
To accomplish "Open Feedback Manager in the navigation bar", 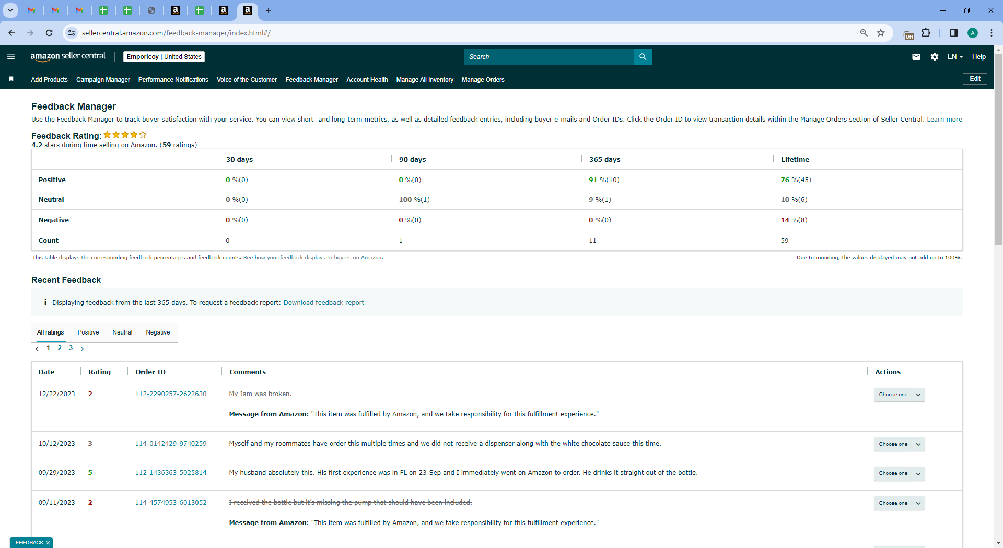I will [311, 80].
